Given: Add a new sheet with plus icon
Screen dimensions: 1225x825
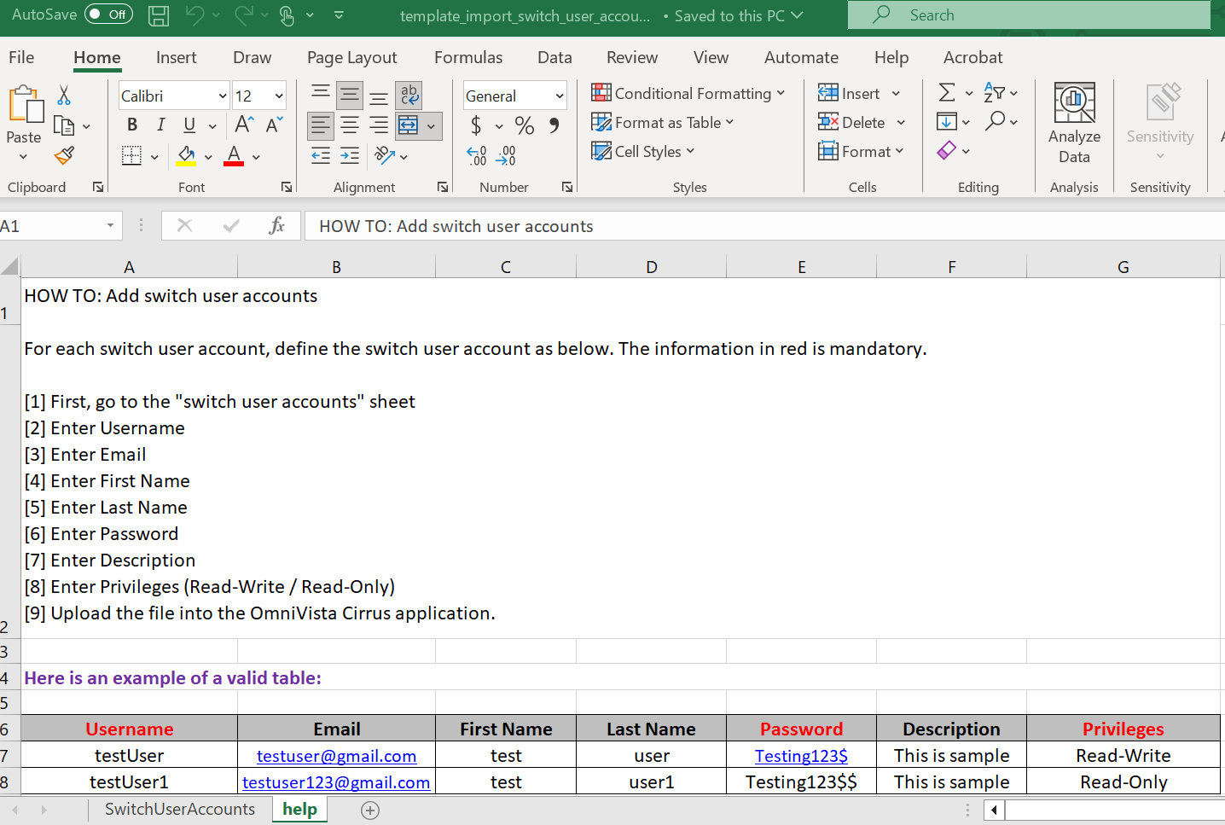Looking at the screenshot, I should pos(370,810).
